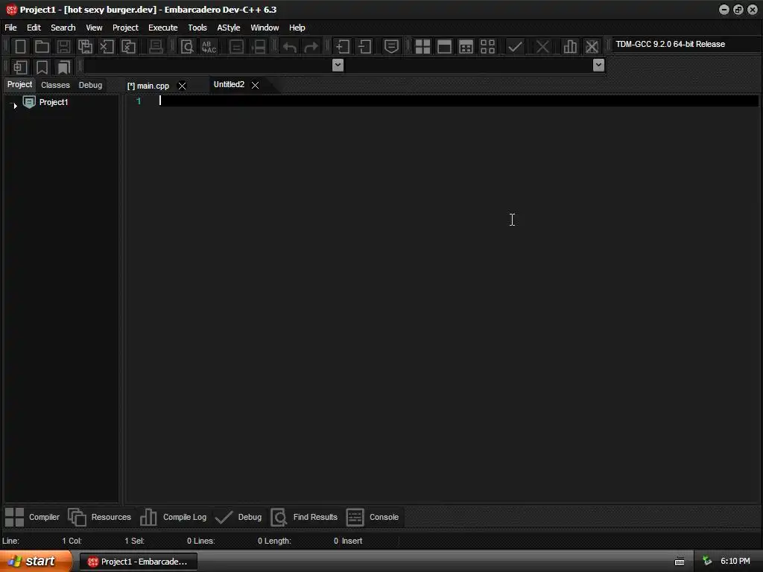Click the Run window icon
The image size is (763, 572).
tap(444, 47)
